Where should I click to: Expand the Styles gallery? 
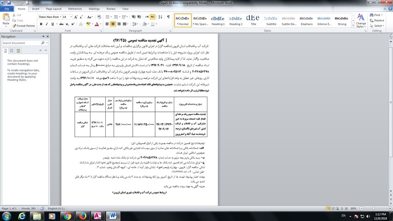[x=352, y=26]
